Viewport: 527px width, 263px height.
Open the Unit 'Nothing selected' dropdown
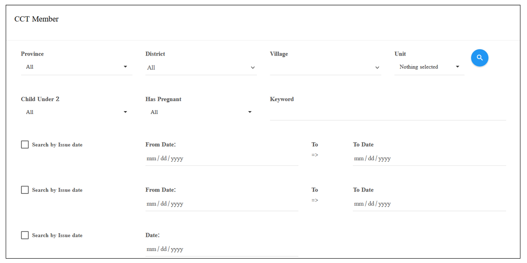[x=429, y=67]
